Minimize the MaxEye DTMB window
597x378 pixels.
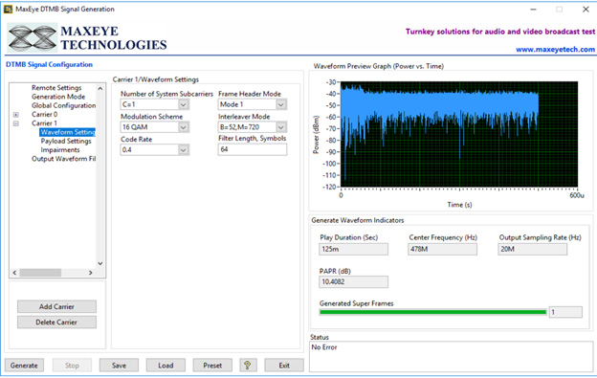pos(534,10)
